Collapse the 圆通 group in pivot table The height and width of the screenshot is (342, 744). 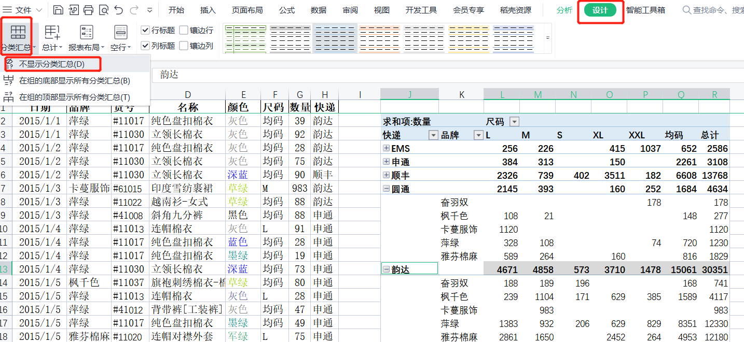[386, 189]
